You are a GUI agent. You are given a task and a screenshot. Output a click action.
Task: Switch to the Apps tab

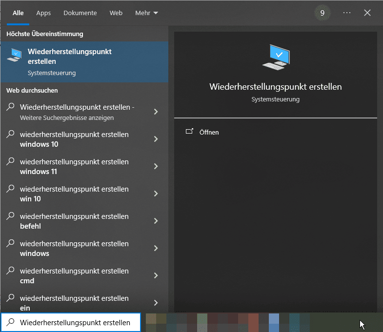(x=43, y=13)
